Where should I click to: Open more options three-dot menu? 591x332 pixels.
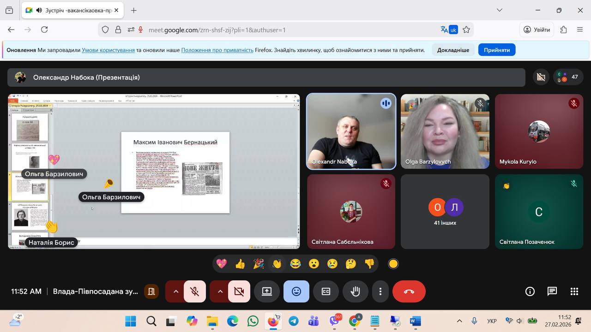380,291
